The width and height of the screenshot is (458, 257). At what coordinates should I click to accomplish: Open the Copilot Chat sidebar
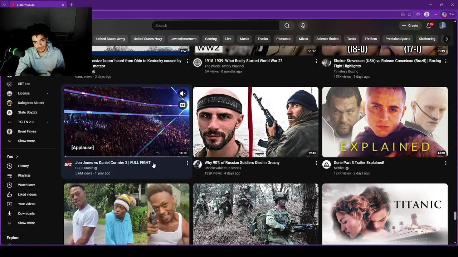coord(448,14)
